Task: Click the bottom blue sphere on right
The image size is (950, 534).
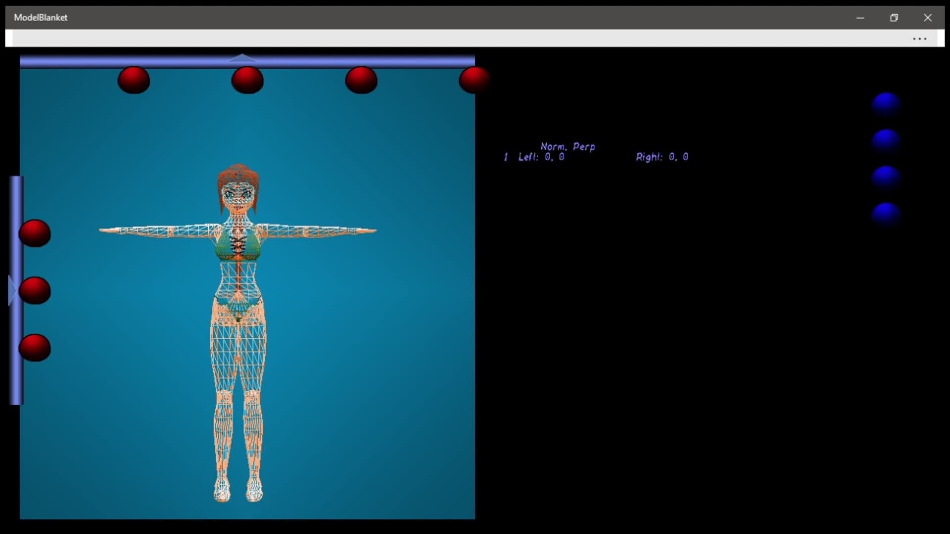Action: 886,214
